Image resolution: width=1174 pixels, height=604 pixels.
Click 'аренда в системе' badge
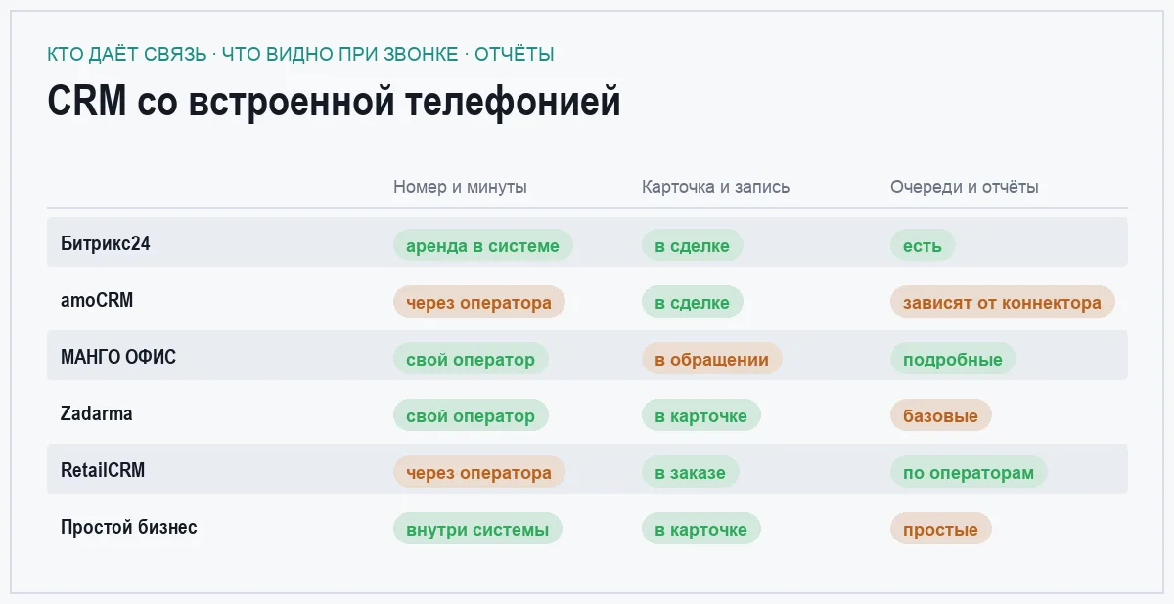(x=483, y=245)
